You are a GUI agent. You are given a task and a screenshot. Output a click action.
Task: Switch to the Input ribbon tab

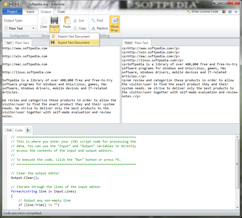point(30,11)
